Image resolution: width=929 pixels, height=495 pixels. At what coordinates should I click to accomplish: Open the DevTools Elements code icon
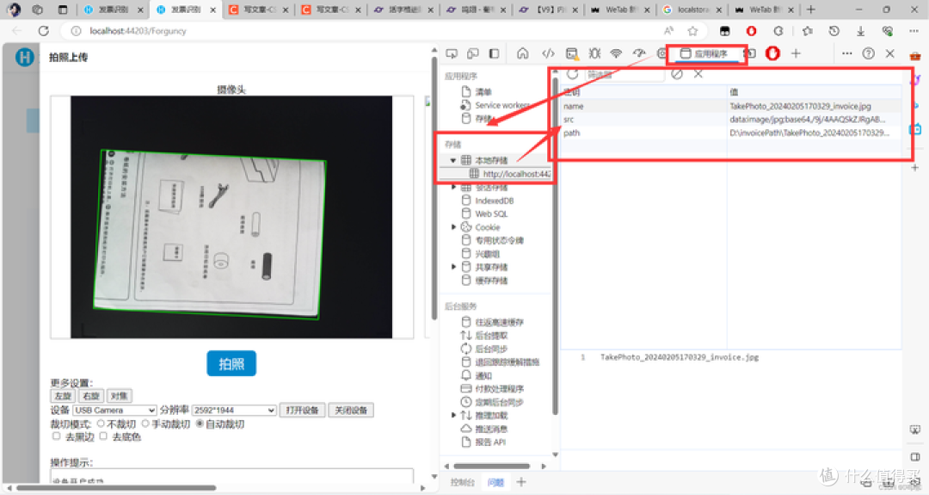548,53
